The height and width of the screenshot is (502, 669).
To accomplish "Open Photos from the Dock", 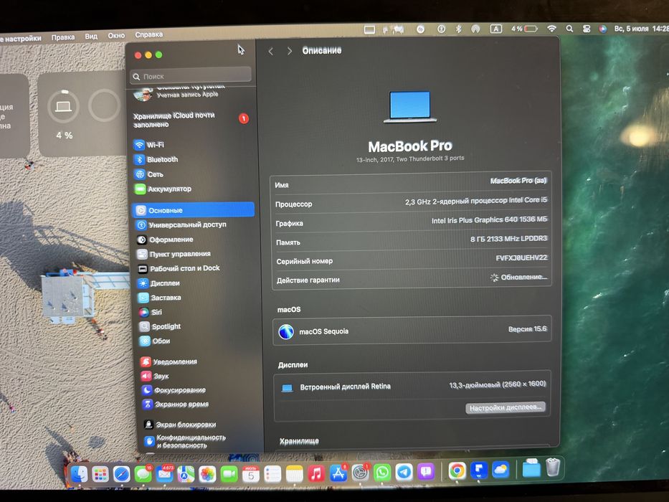I will click(208, 474).
